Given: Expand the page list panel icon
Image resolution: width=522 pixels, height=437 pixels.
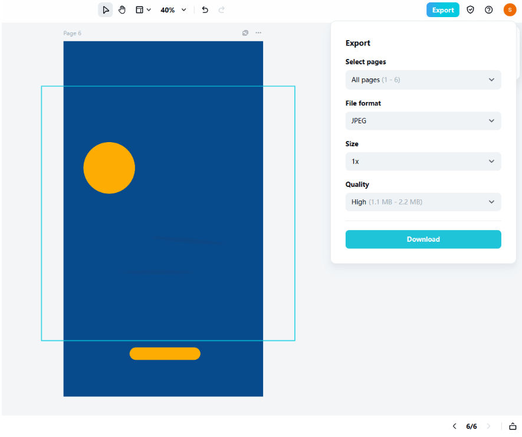Looking at the screenshot, I should click(x=513, y=426).
